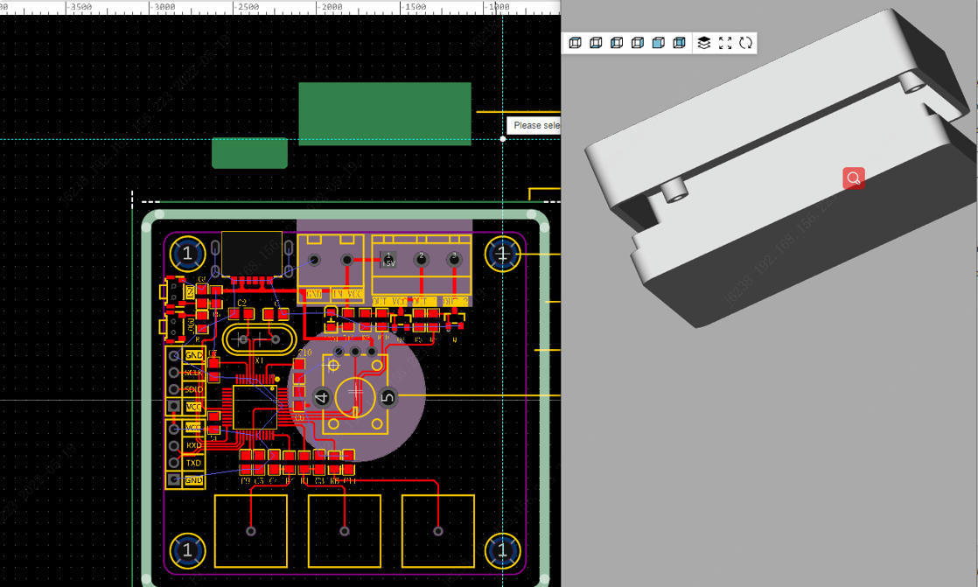Click the fit-to-screen expand arrows icon
This screenshot has width=978, height=587.
pyautogui.click(x=725, y=43)
